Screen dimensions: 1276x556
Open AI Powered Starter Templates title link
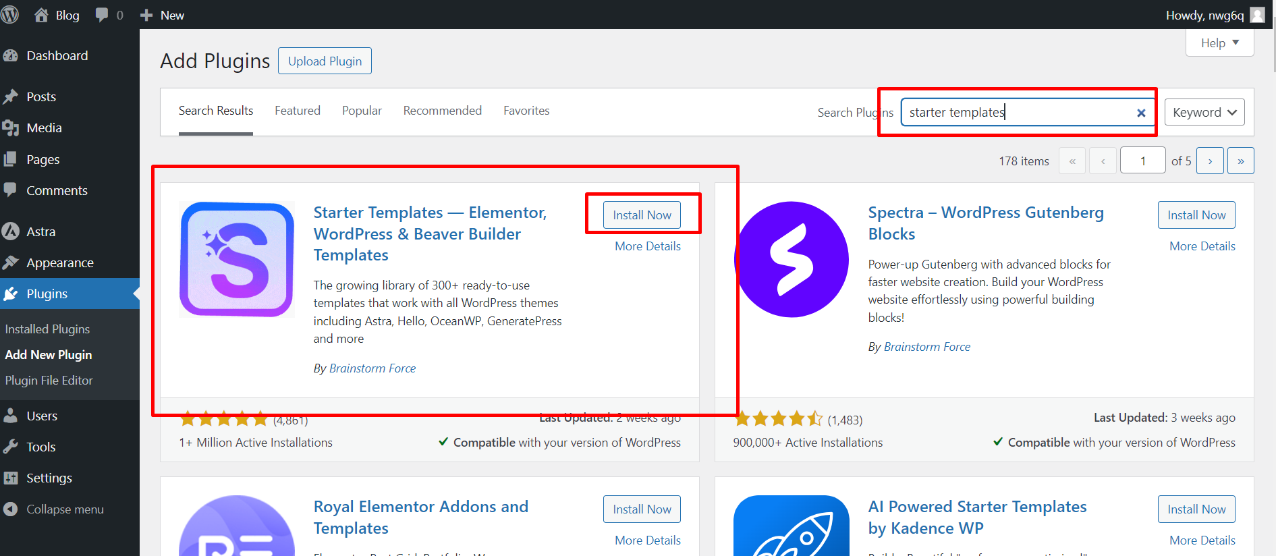tap(977, 517)
